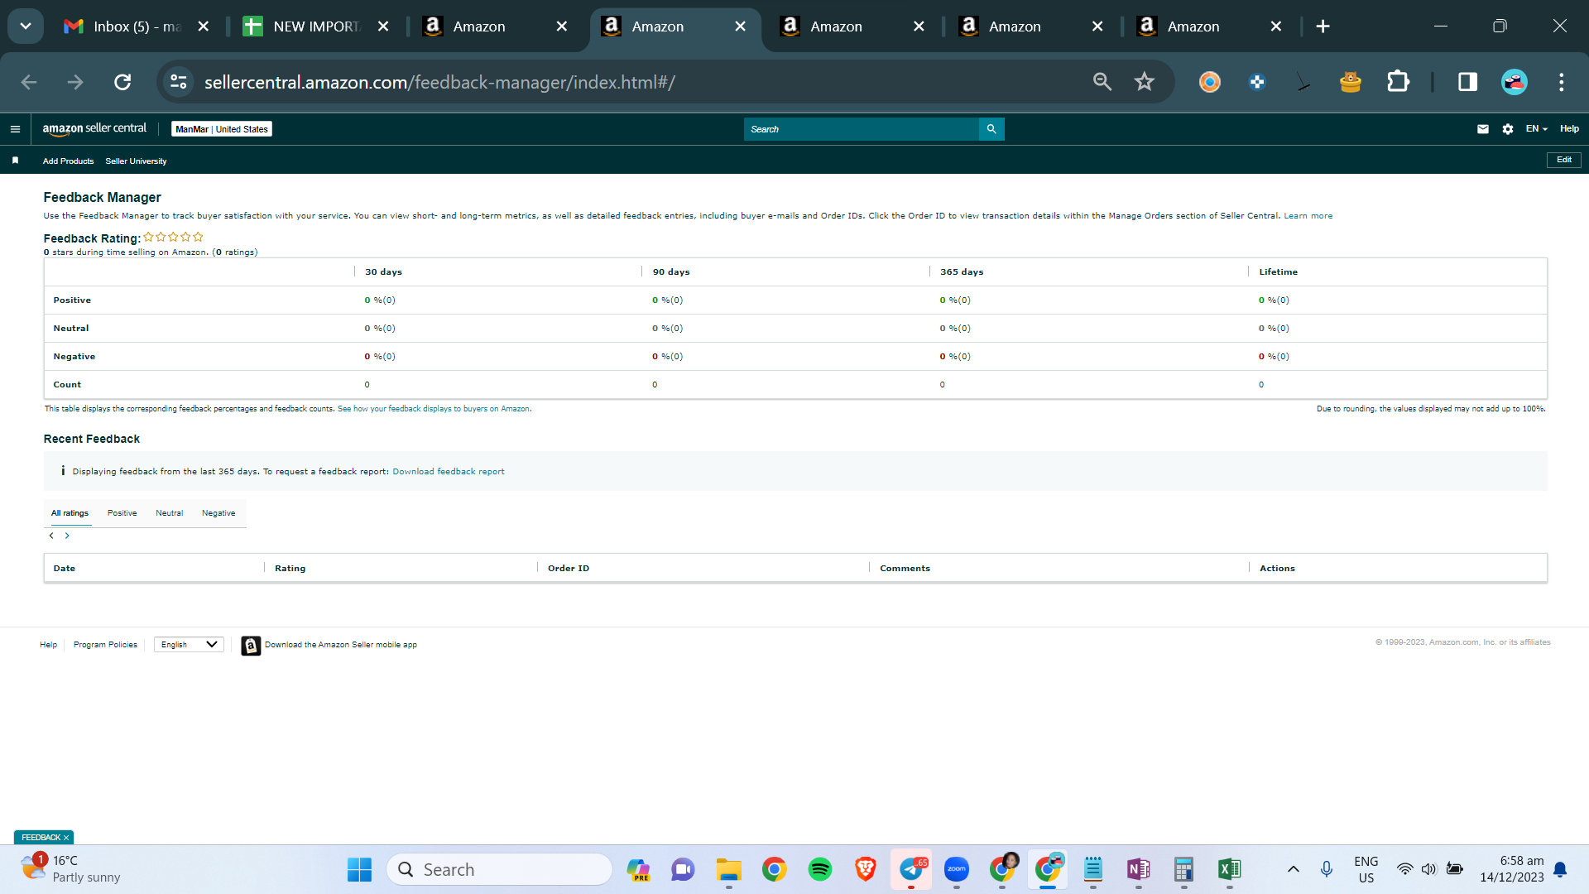Open the Help link in the top header
Image resolution: width=1589 pixels, height=894 pixels.
pyautogui.click(x=1570, y=129)
